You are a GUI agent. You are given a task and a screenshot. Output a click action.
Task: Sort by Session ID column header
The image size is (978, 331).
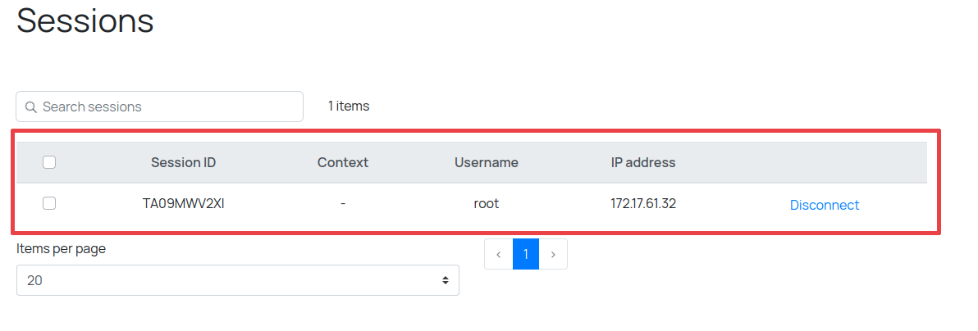click(x=183, y=162)
